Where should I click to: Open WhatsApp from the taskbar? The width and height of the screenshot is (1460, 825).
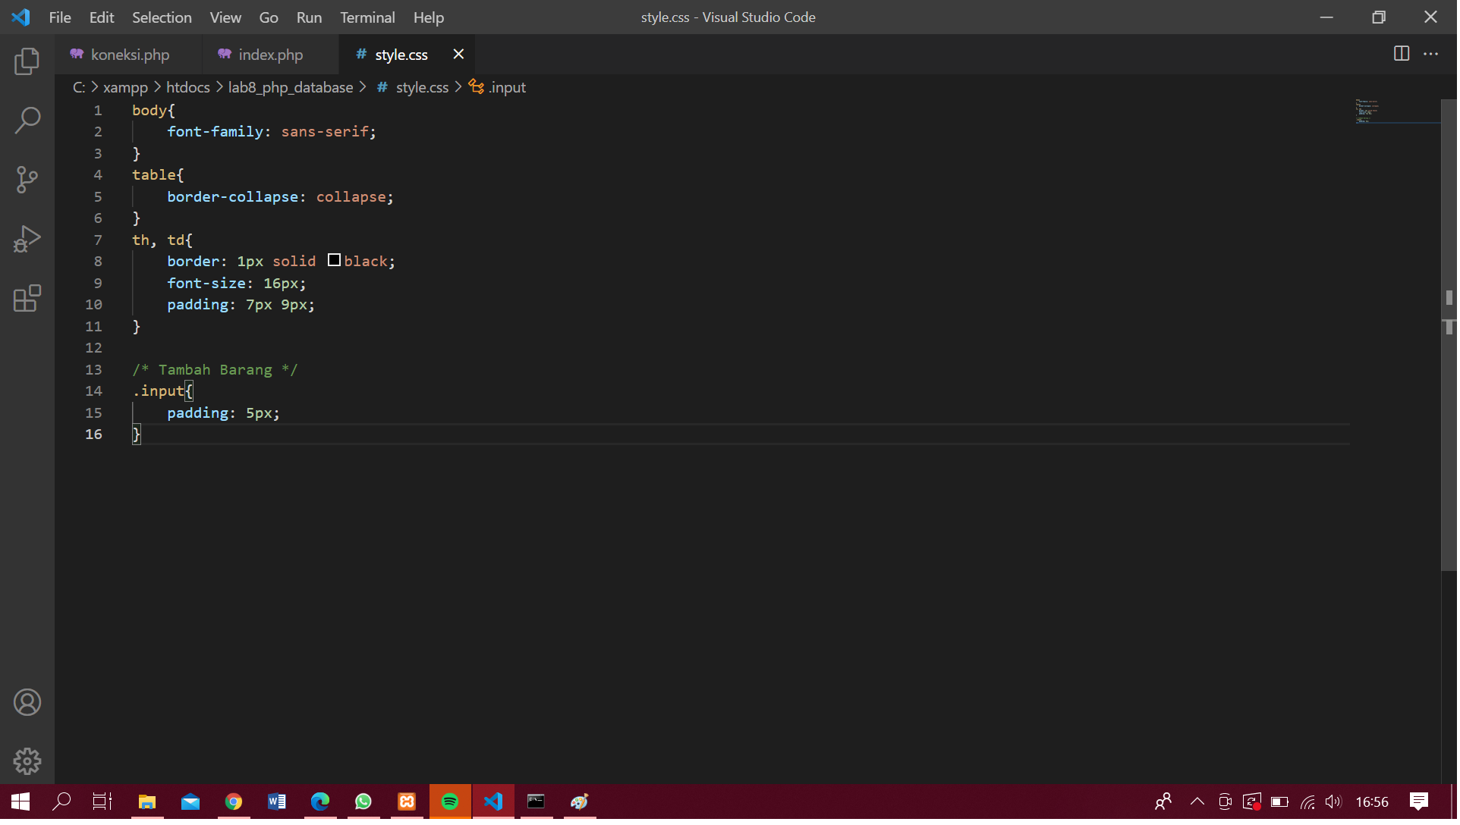tap(363, 803)
